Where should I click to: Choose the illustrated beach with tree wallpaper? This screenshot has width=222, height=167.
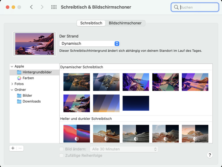click(x=77, y=103)
